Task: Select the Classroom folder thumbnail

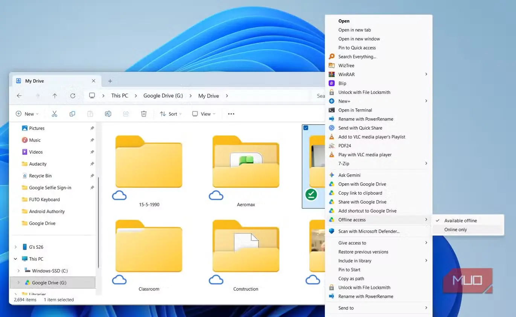Action: pyautogui.click(x=149, y=246)
